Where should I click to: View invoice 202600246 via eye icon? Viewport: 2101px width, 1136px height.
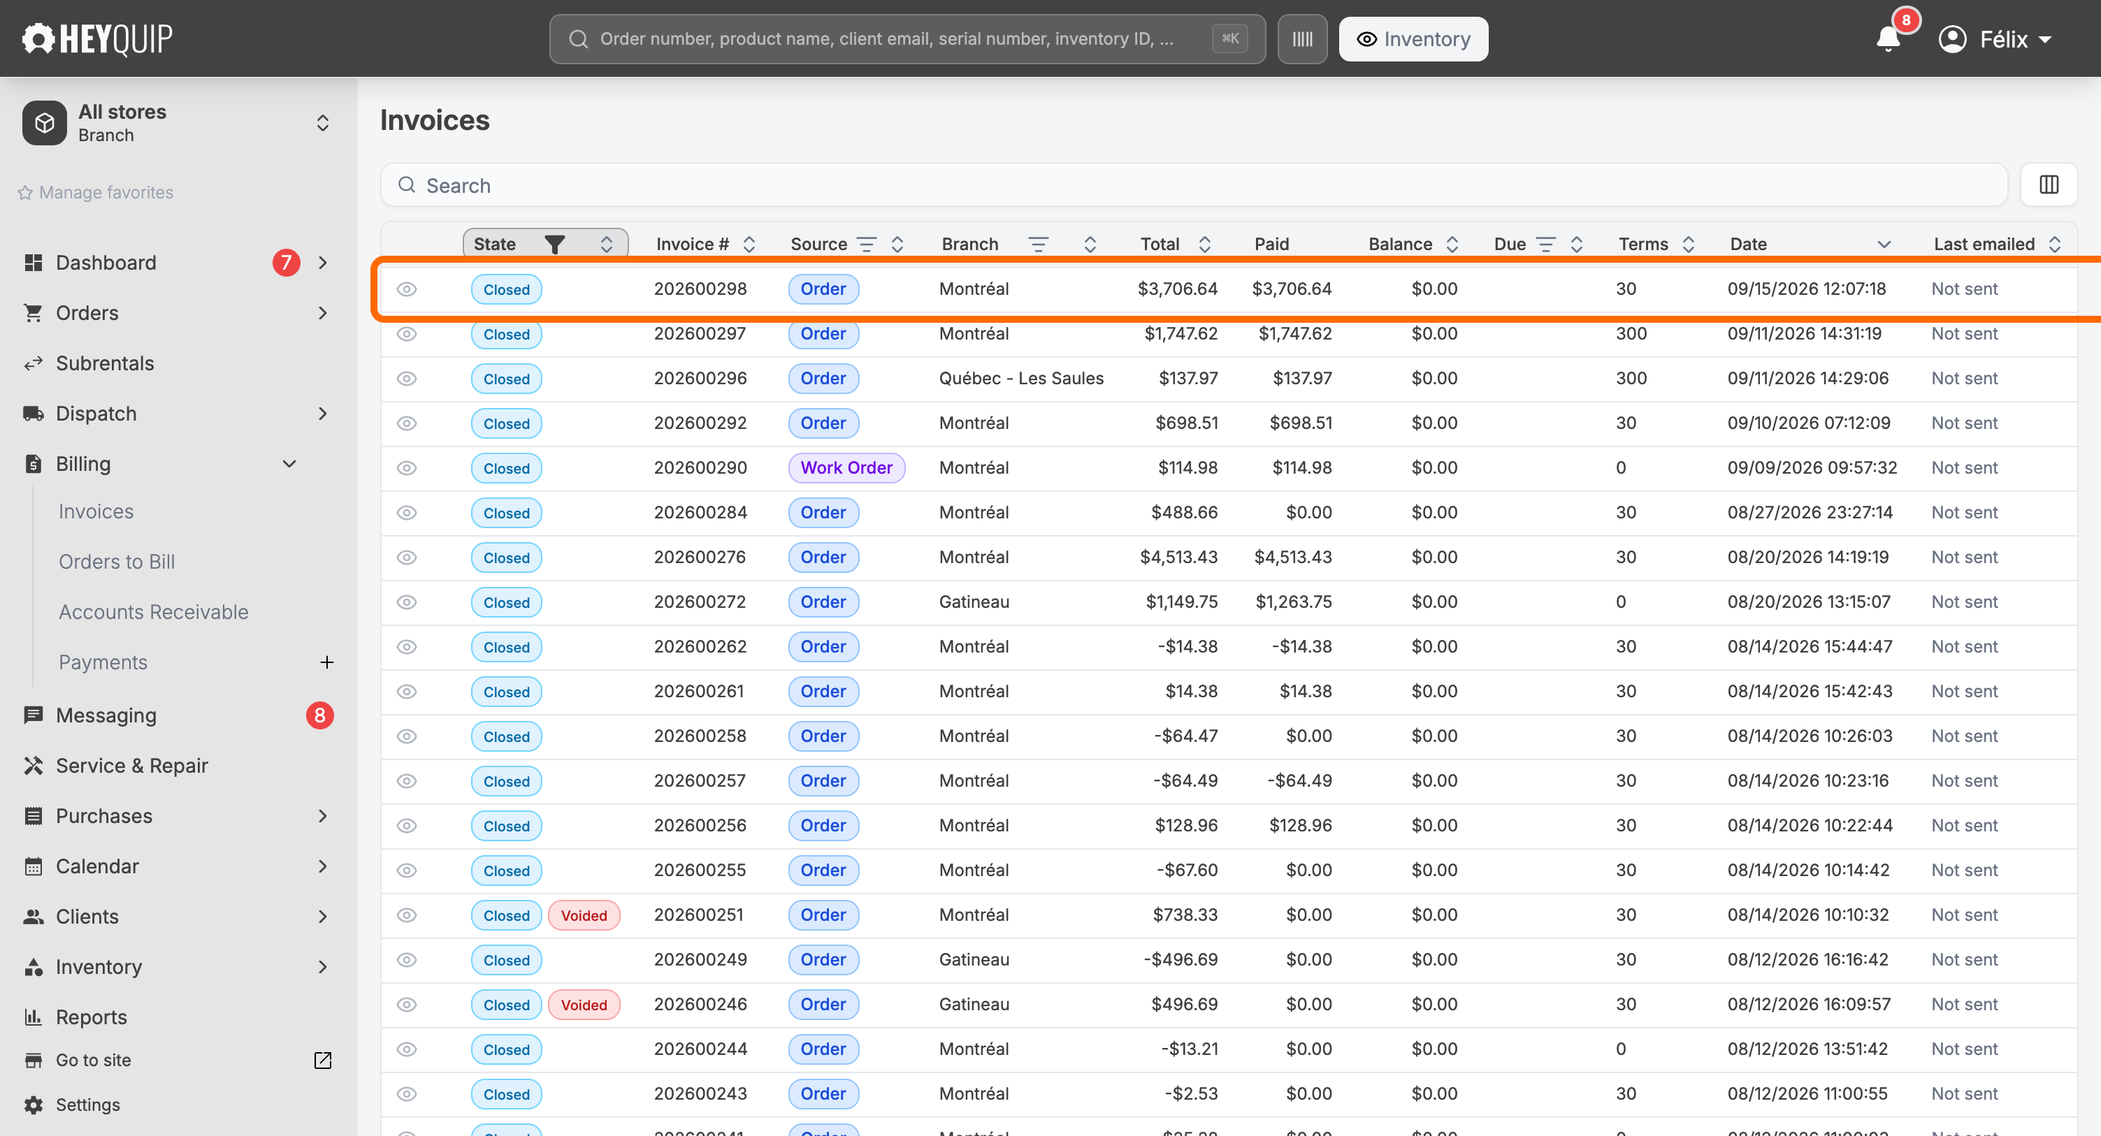tap(407, 1005)
